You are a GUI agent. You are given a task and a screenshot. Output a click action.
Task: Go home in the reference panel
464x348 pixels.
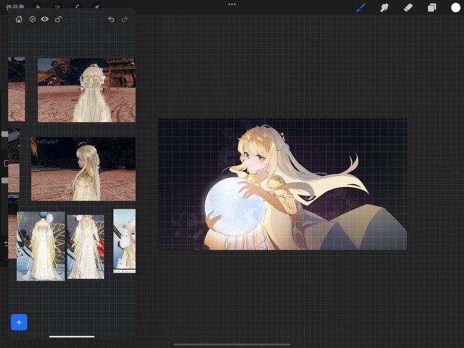(19, 19)
